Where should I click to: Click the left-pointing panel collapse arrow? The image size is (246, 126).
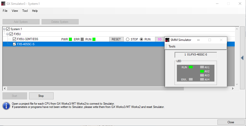point(242,58)
